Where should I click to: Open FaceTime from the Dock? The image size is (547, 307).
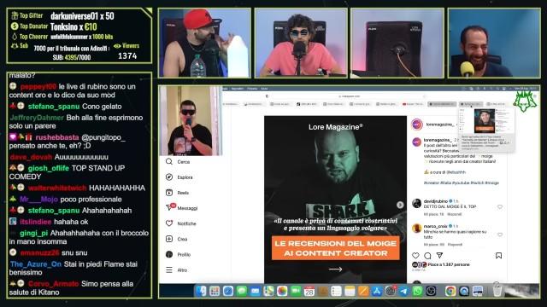[x=296, y=291]
